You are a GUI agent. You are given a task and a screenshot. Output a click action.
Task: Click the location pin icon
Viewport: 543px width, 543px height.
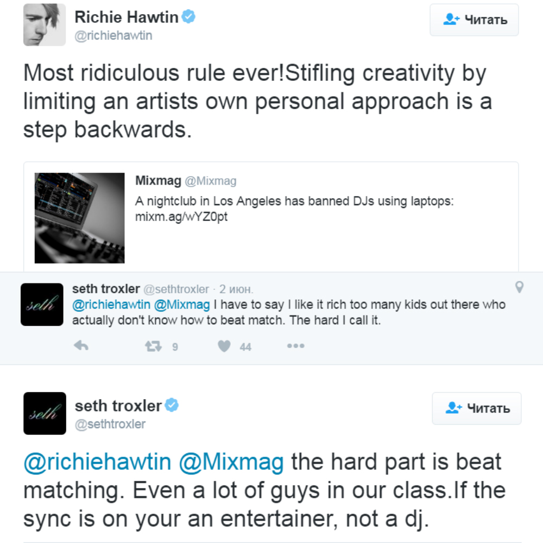pyautogui.click(x=519, y=287)
